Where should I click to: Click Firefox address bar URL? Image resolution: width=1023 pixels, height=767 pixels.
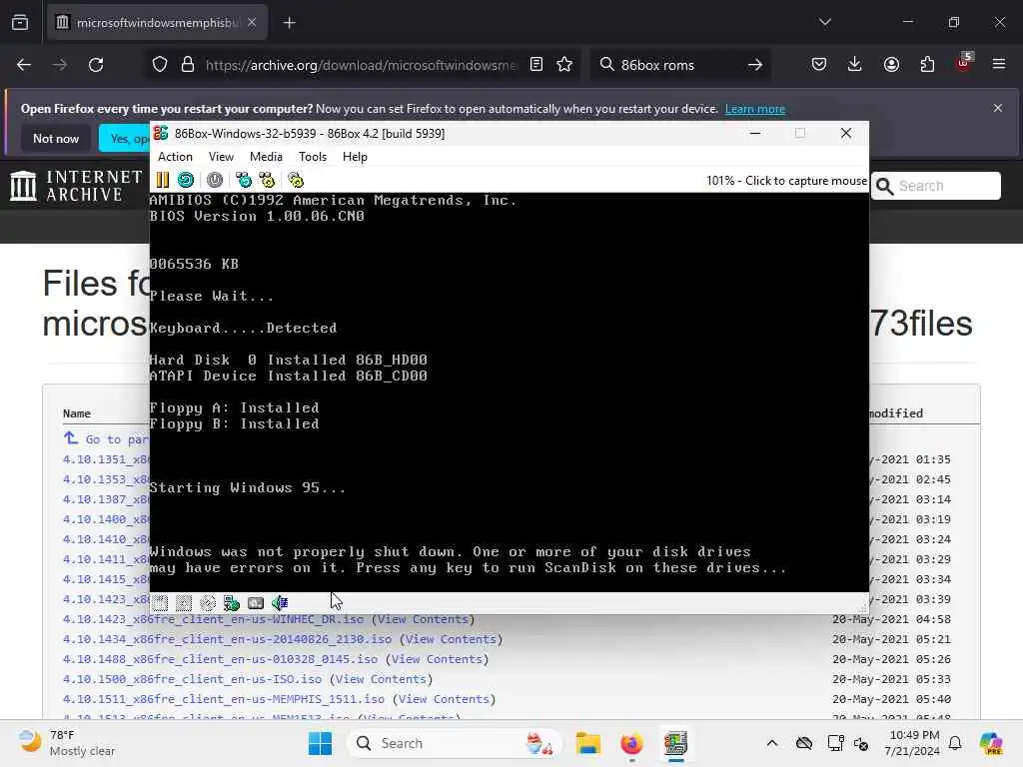pyautogui.click(x=361, y=65)
